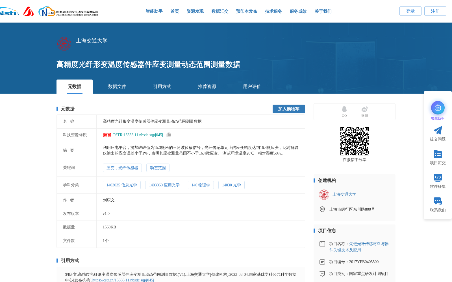Click the project category badge icon
The image size is (452, 282).
tap(322, 274)
